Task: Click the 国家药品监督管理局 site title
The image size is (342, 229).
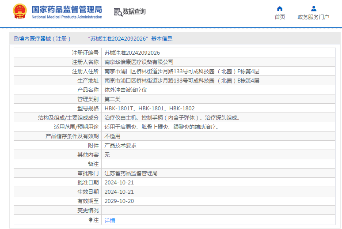Action: (x=67, y=9)
